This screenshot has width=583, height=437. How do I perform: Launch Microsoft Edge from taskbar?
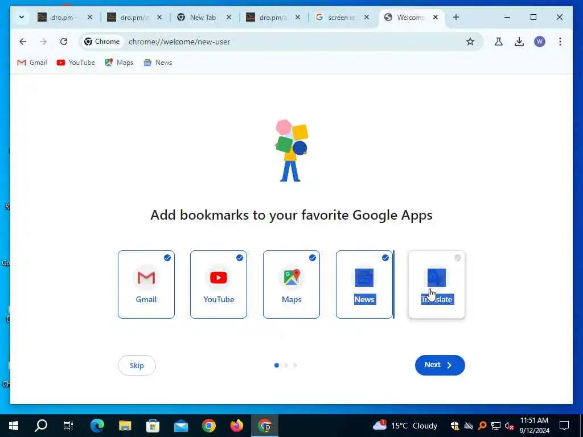(x=97, y=426)
